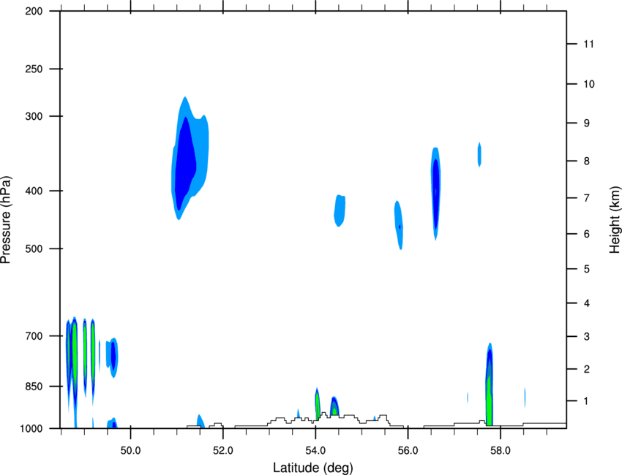Click pressure tick label '500'

tap(34, 248)
